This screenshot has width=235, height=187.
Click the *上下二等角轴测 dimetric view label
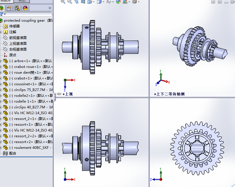169,94
